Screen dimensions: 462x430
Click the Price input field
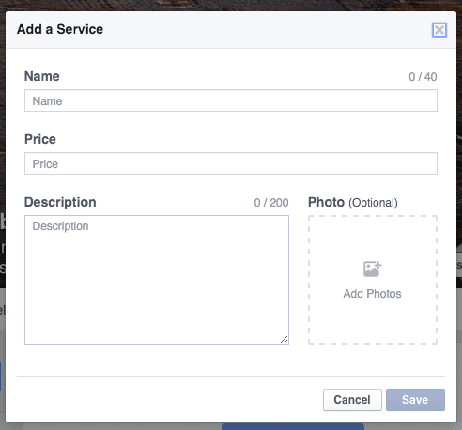(x=231, y=163)
